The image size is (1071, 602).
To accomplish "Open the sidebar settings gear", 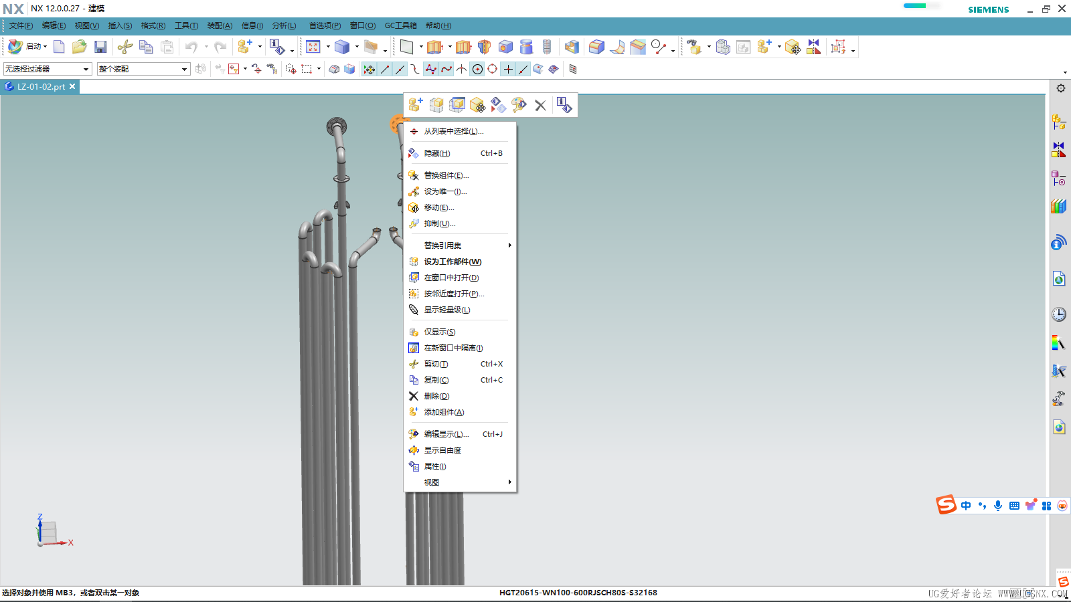I will [x=1061, y=88].
